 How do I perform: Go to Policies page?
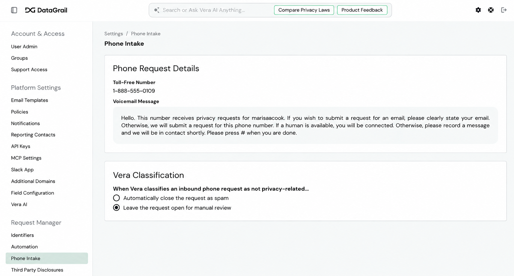coord(20,112)
